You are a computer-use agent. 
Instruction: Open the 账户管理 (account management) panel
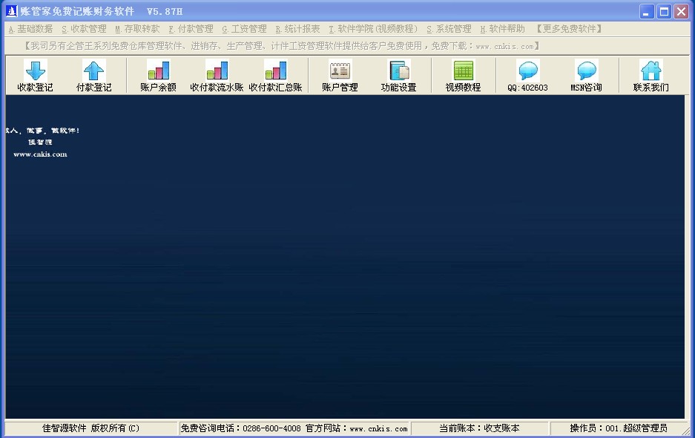click(339, 75)
